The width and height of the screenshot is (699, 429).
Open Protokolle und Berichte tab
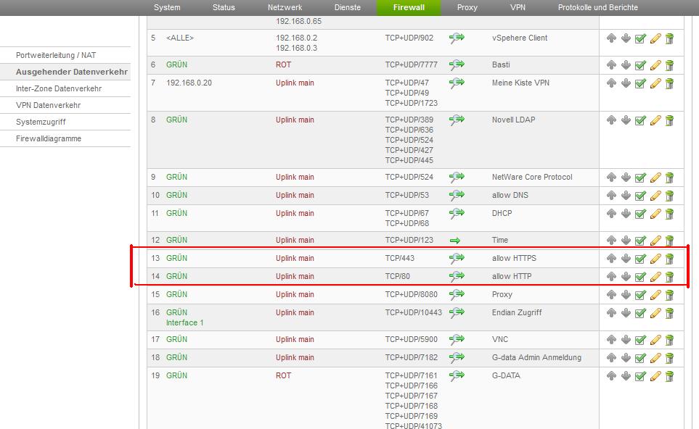point(597,7)
